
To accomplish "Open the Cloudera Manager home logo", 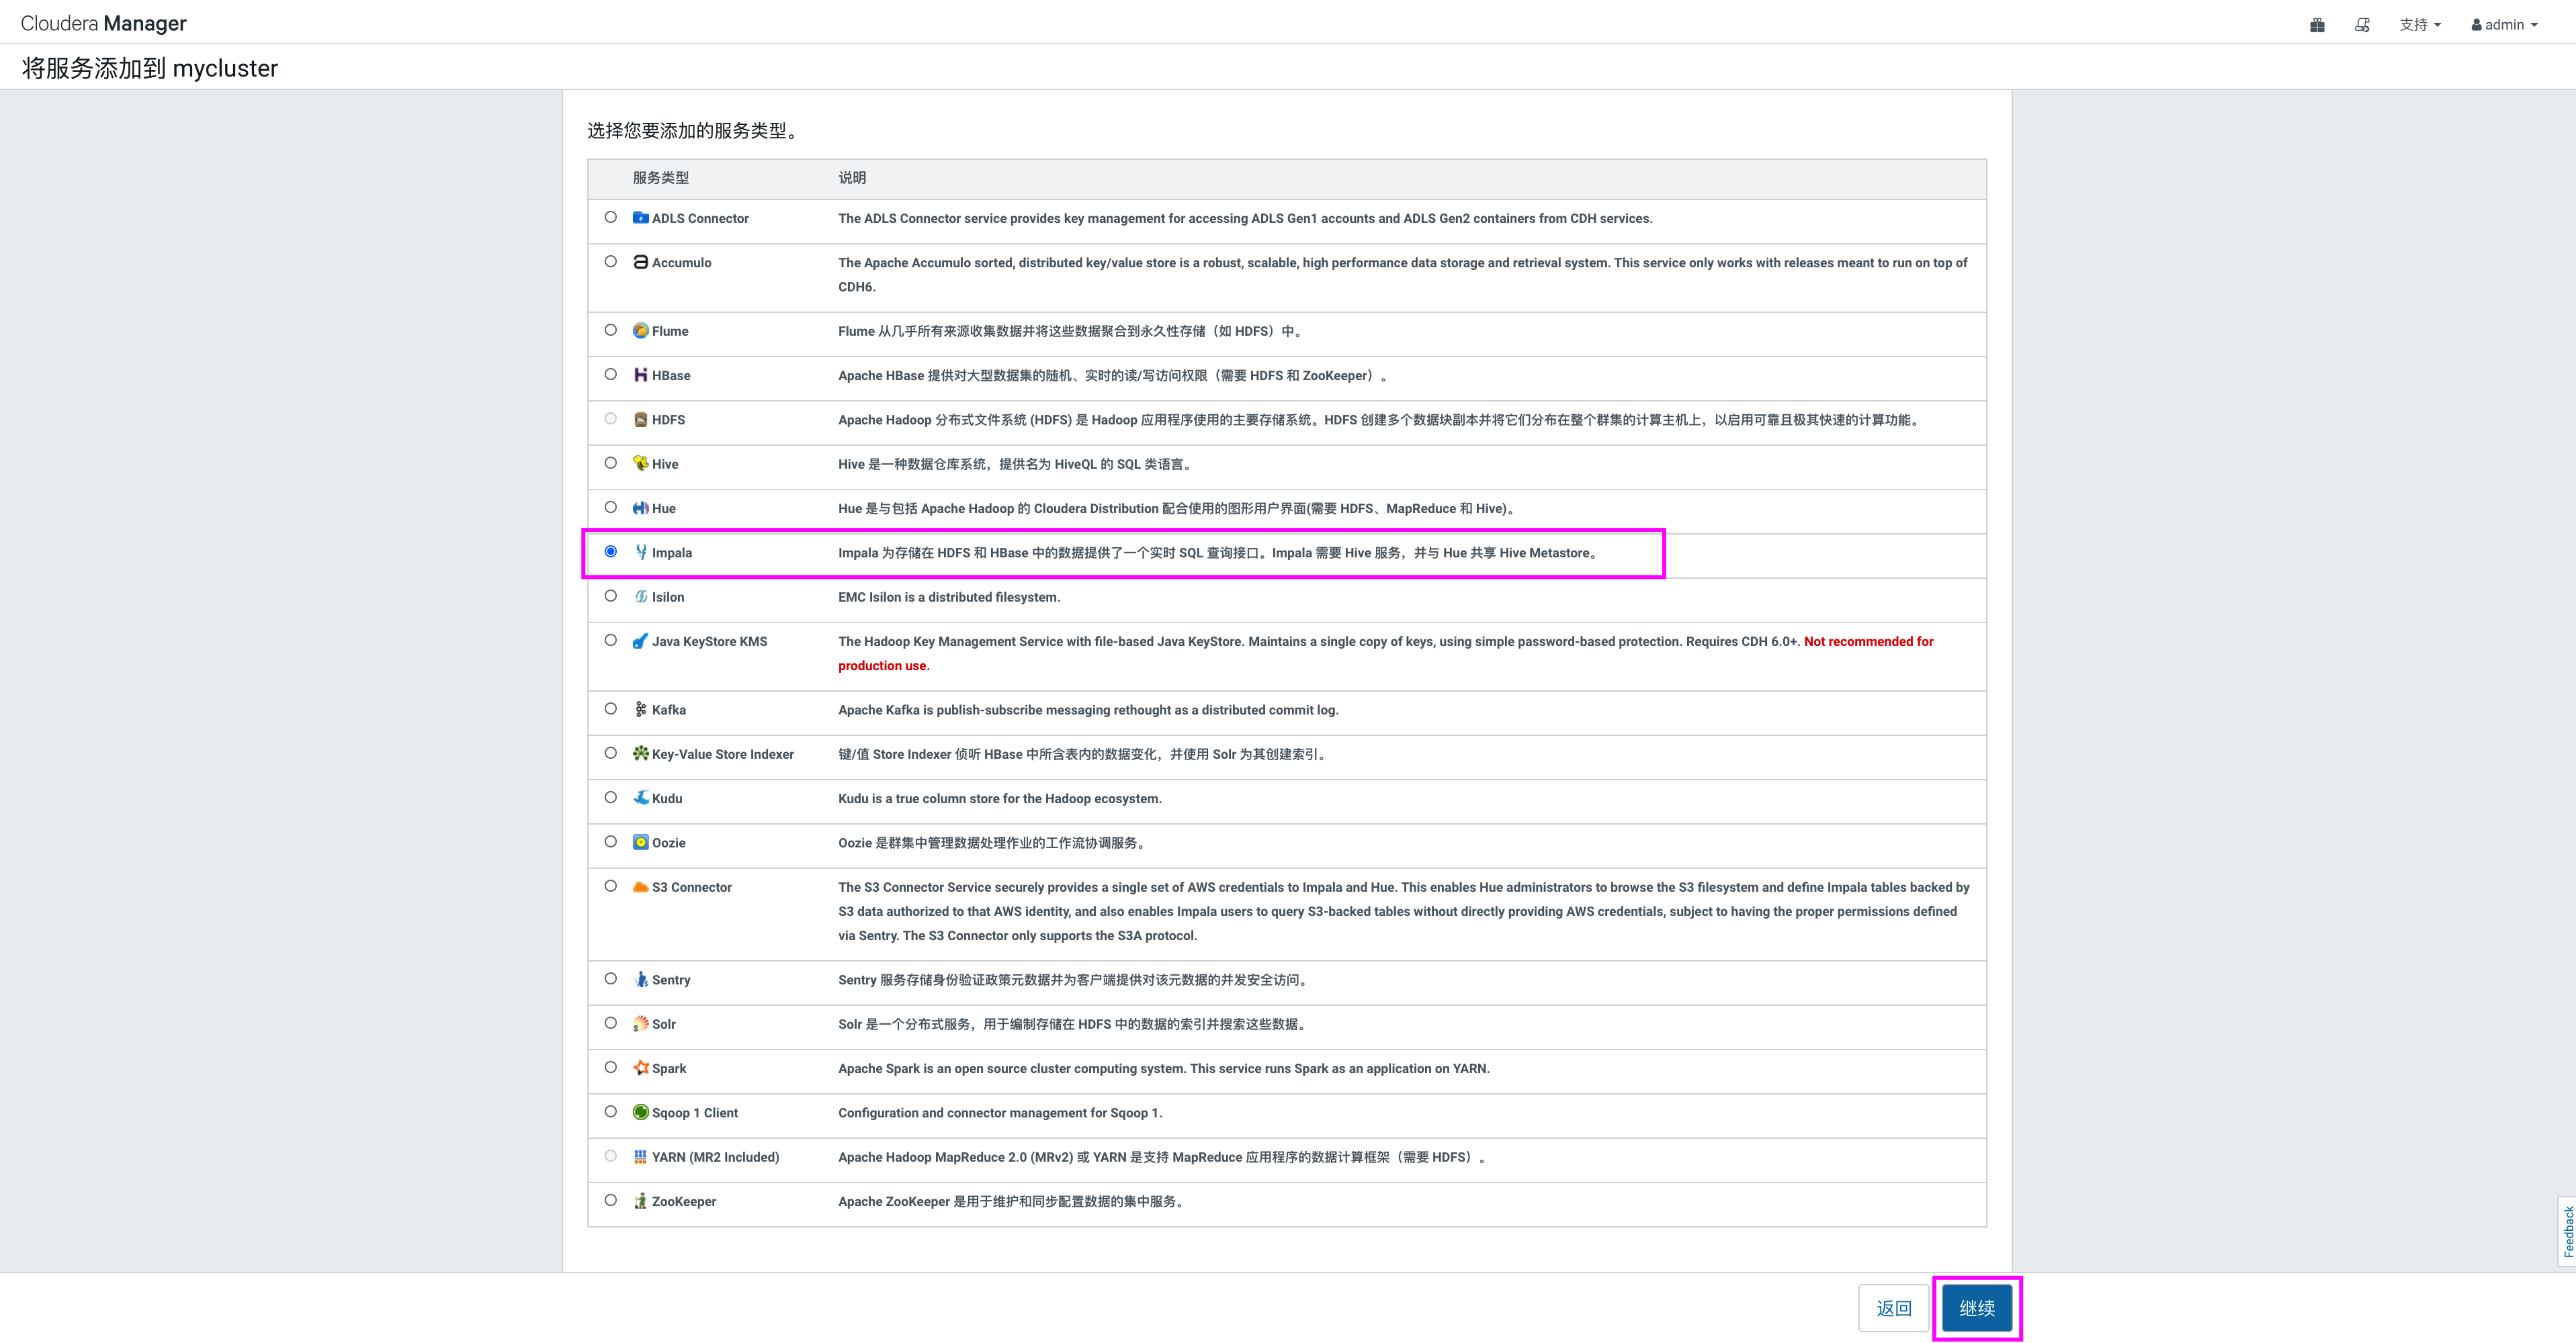I will pyautogui.click(x=104, y=23).
